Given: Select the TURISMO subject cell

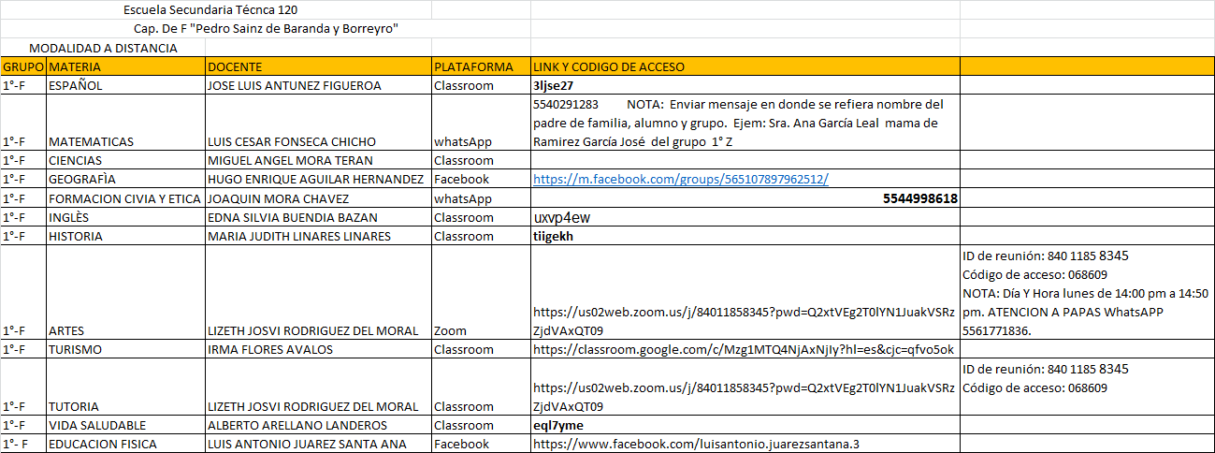Looking at the screenshot, I should [125, 349].
